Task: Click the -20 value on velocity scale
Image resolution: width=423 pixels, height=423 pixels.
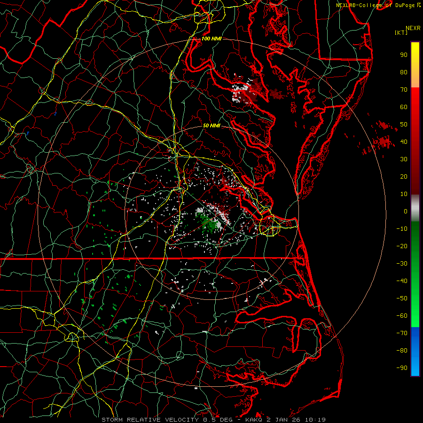Action: [x=402, y=246]
